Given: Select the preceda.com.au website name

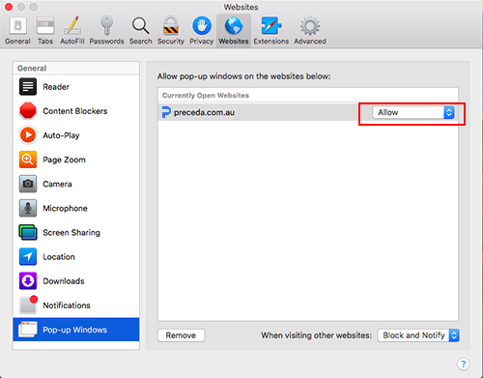Looking at the screenshot, I should tap(204, 112).
